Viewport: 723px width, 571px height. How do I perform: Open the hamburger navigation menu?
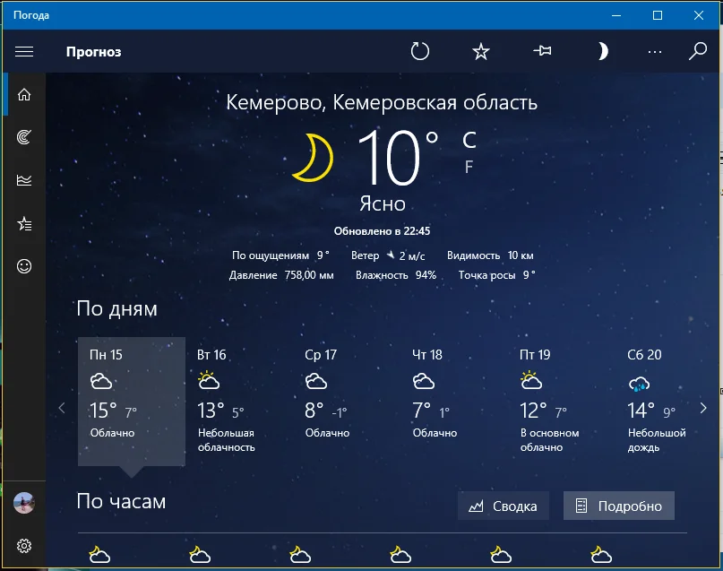pos(24,51)
